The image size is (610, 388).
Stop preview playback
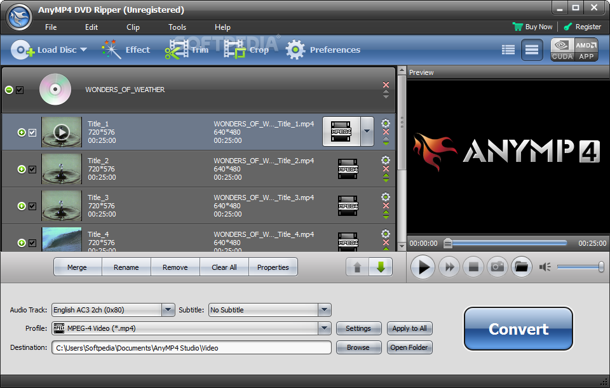[473, 267]
